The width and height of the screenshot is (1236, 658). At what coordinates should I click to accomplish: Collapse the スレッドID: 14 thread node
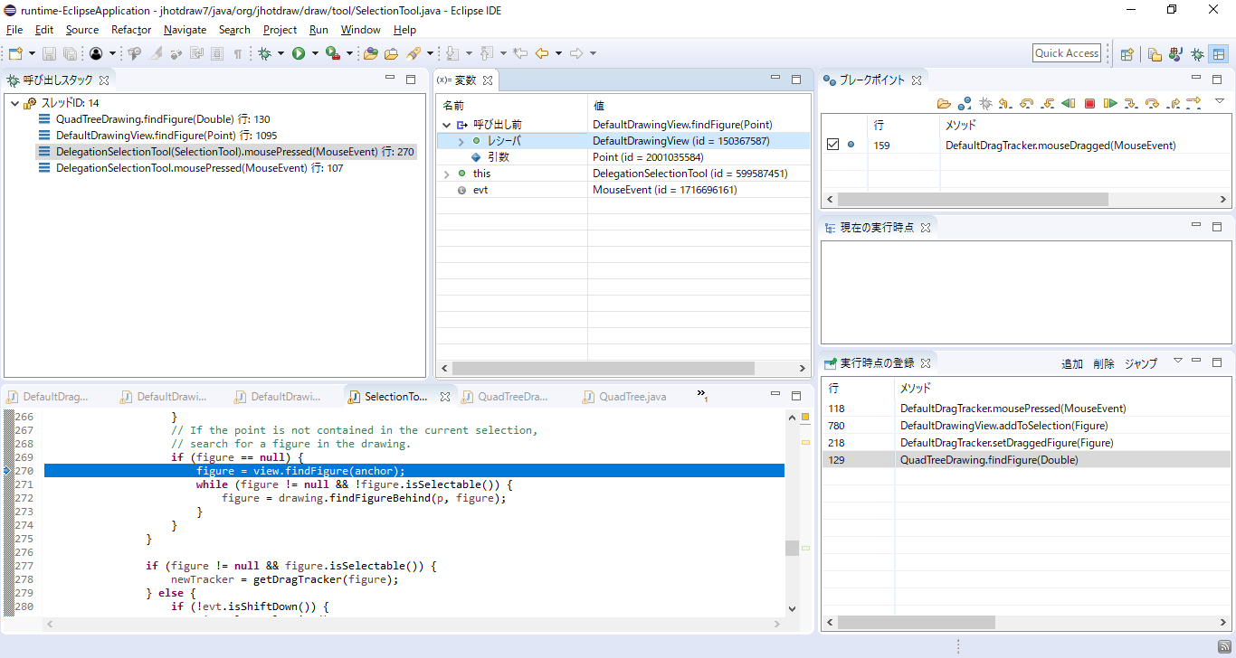point(14,103)
